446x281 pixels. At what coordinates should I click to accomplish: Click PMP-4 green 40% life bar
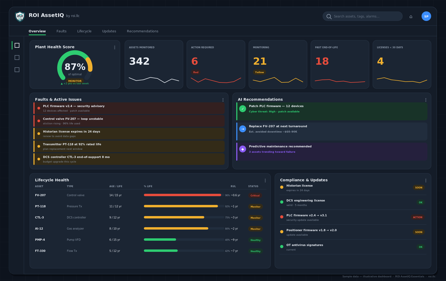coord(160,240)
